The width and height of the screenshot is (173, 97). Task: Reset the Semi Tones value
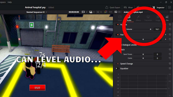170,54
